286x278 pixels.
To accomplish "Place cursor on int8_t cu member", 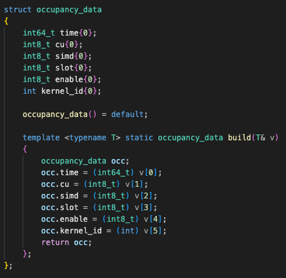I will 53,45.
